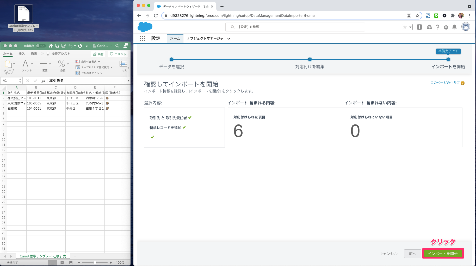Viewport: 476px width, 266px height.
Task: Click the Salesforce favorites star
Action: click(x=405, y=27)
